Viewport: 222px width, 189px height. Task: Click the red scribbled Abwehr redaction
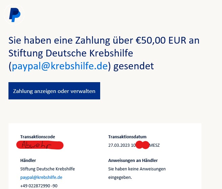pos(40,145)
